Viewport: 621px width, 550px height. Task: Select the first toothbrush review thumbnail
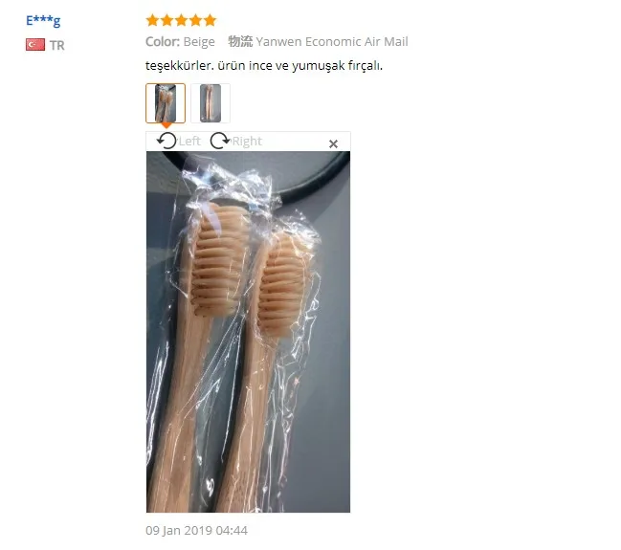point(166,103)
